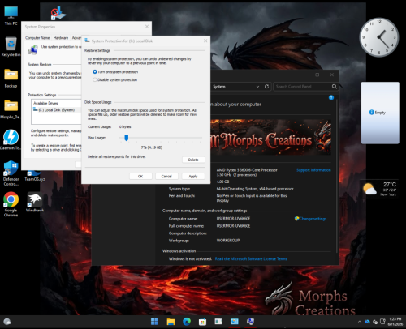This screenshot has height=329, width=406.
Task: Select Turn on system protection
Action: (115, 72)
